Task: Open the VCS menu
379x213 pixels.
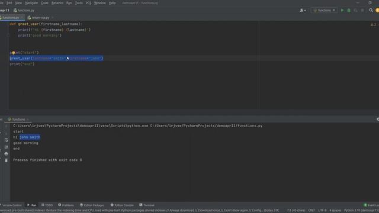Action: point(88,3)
